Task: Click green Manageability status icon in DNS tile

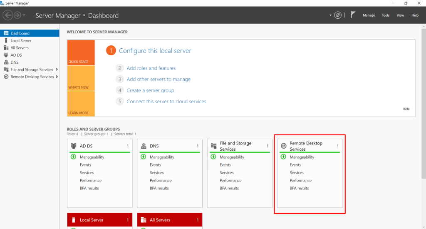Action: pyautogui.click(x=144, y=157)
